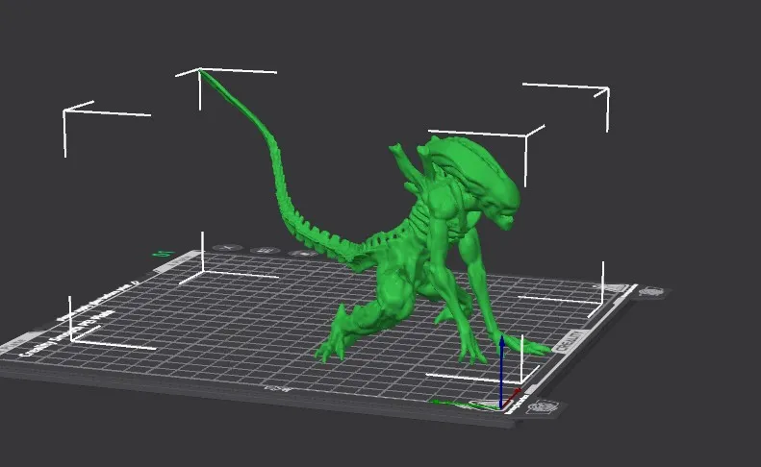
Task: Click the CREALITY label on the bed edge
Action: pos(568,338)
